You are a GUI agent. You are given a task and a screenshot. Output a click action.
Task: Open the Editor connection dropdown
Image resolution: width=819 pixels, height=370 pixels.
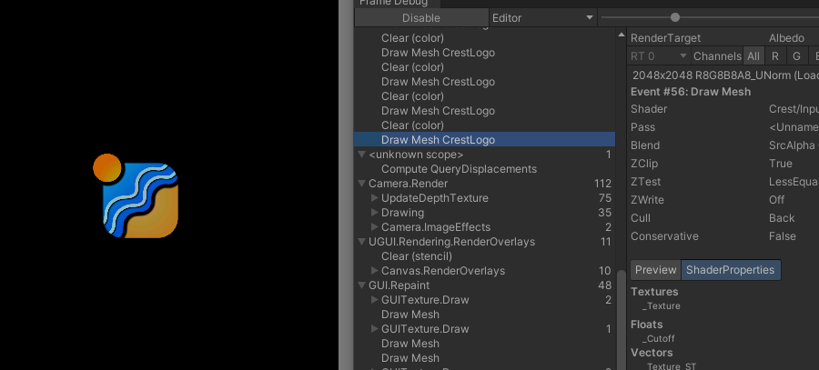[x=542, y=18]
